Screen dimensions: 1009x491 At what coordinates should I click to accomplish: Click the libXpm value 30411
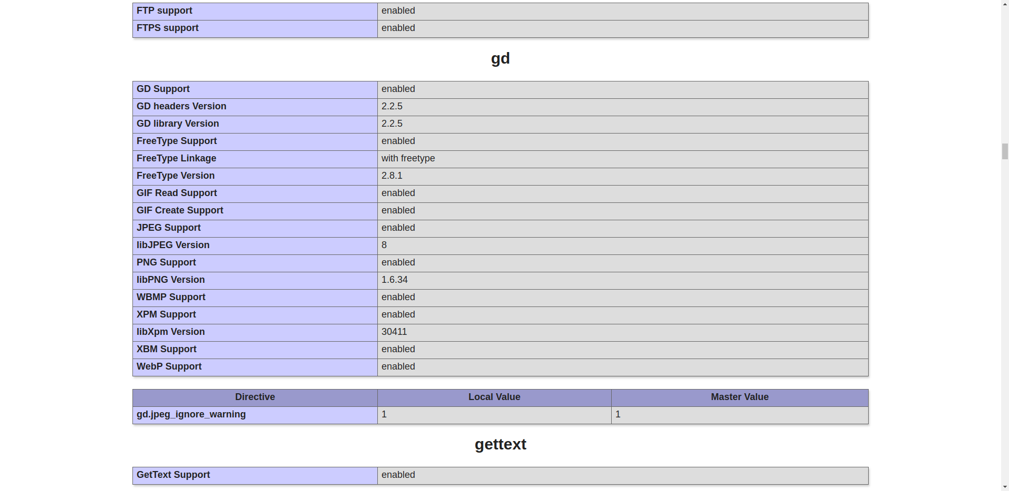[x=394, y=332]
